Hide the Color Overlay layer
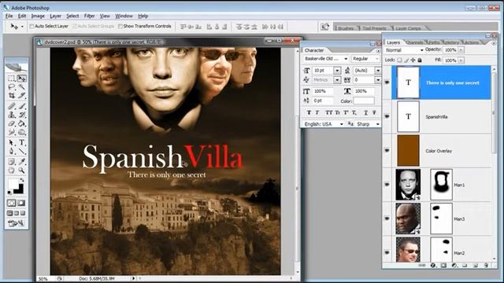Screen dimensions: 504x283 387,150
